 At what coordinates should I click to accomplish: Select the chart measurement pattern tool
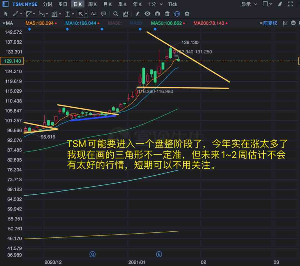(54, 14)
